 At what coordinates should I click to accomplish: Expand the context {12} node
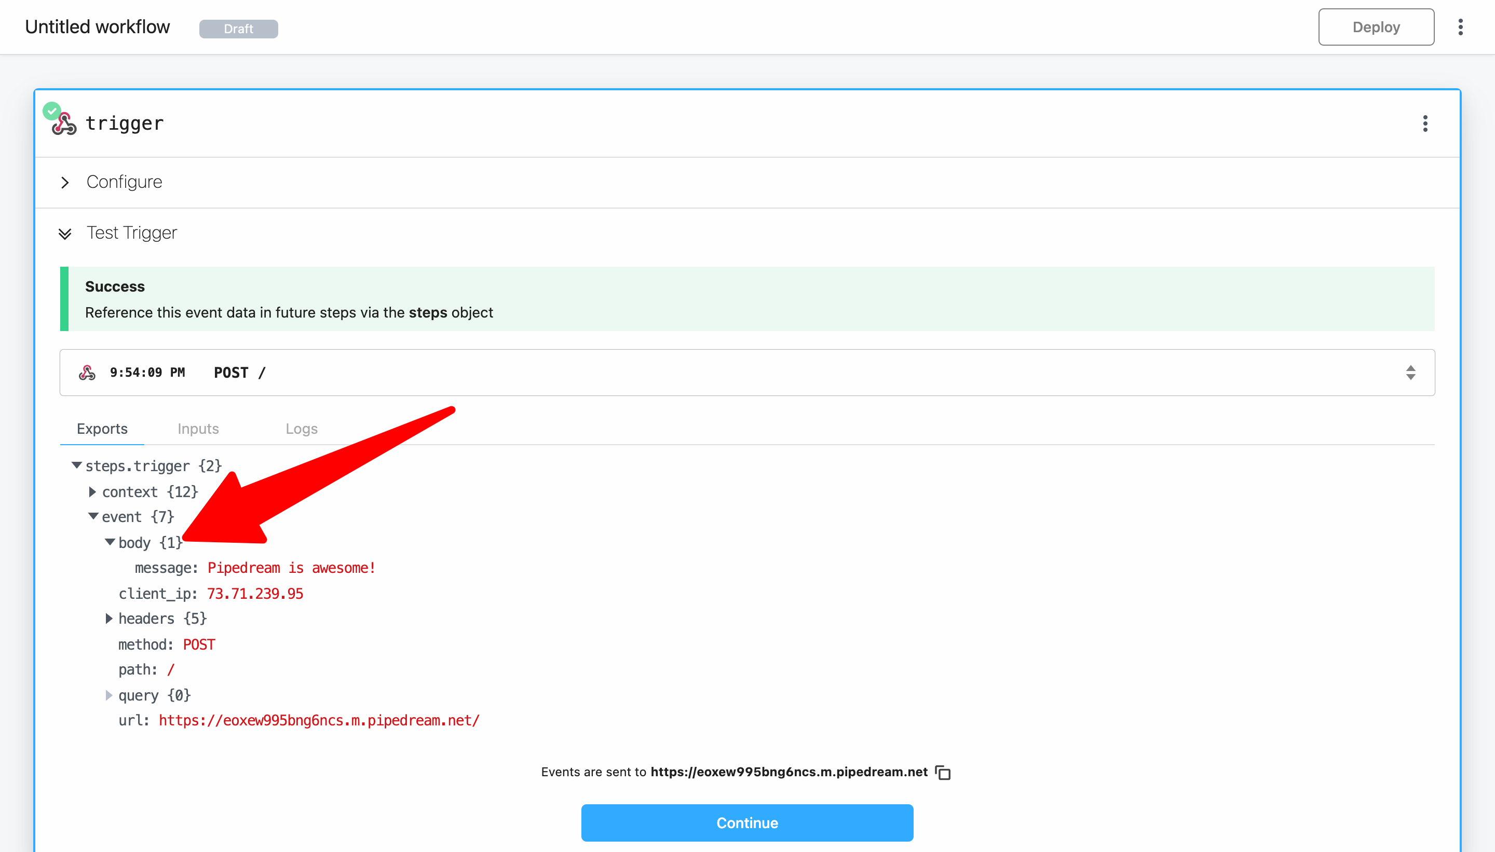(x=92, y=491)
